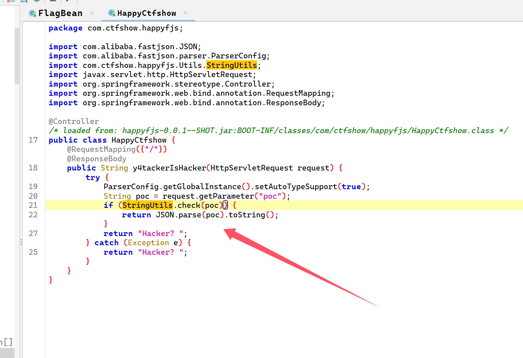523x358 pixels.
Task: Click gutter line 22 beside JSON.parse
Action: pos(33,215)
